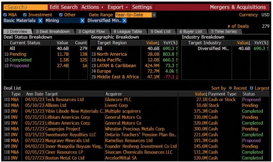
Task: Click acquirer ArcelorMittal SA
Action: coord(121,158)
